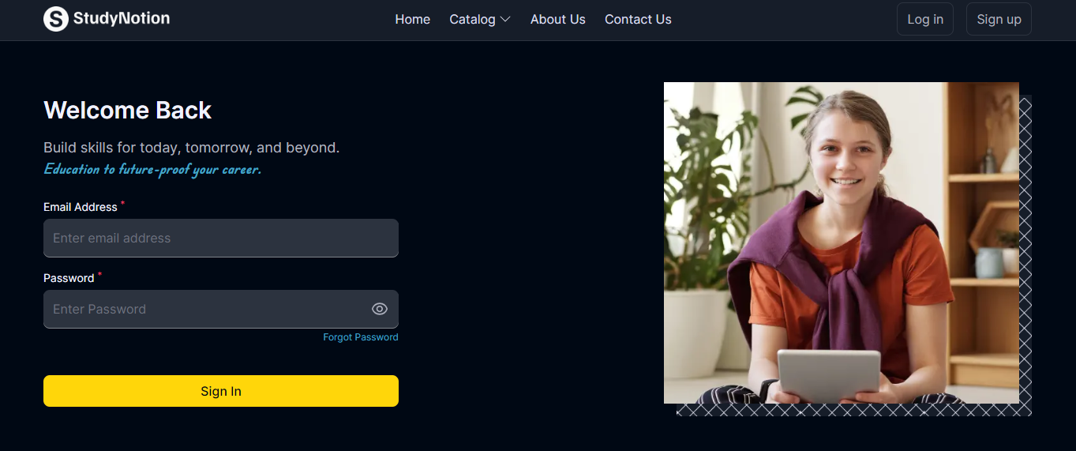
Task: Click the Log in button in the header
Action: 925,19
